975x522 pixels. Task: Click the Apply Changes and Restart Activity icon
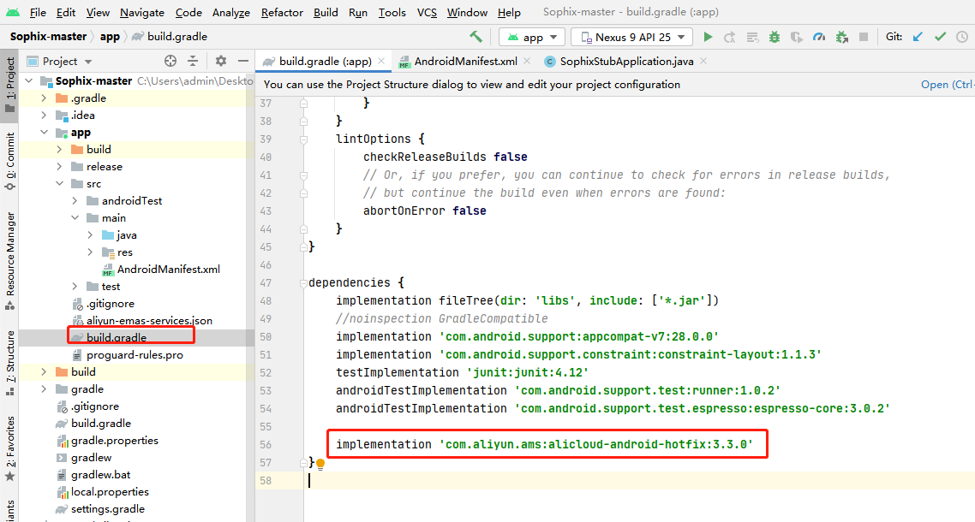(x=730, y=38)
